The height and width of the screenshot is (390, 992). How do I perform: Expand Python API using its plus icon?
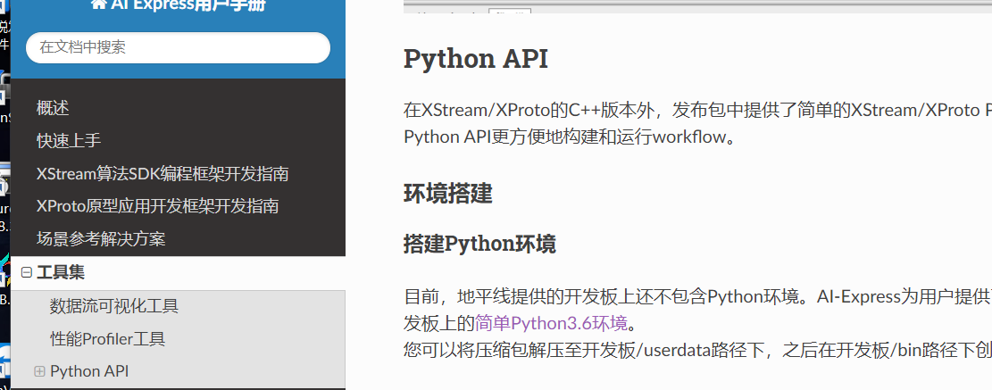pos(39,371)
